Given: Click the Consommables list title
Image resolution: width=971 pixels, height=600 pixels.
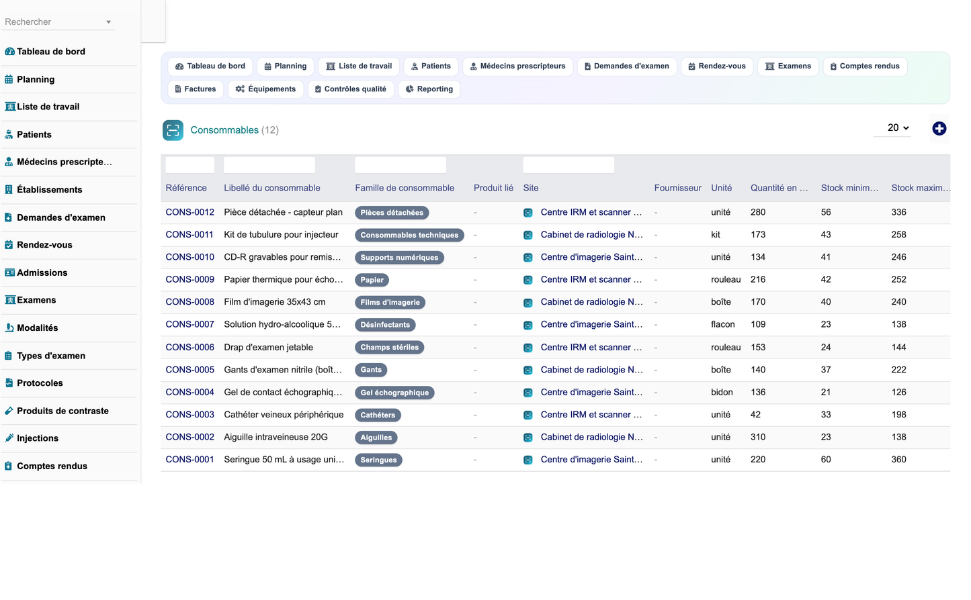Looking at the screenshot, I should click(x=224, y=130).
